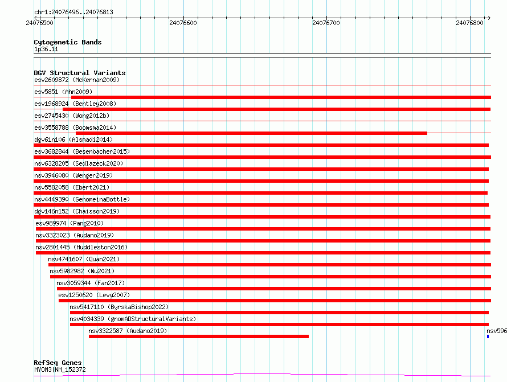Open variant dgv146n152 (Chaisson2019)
Screen dimensions: 507x382
click(77, 211)
